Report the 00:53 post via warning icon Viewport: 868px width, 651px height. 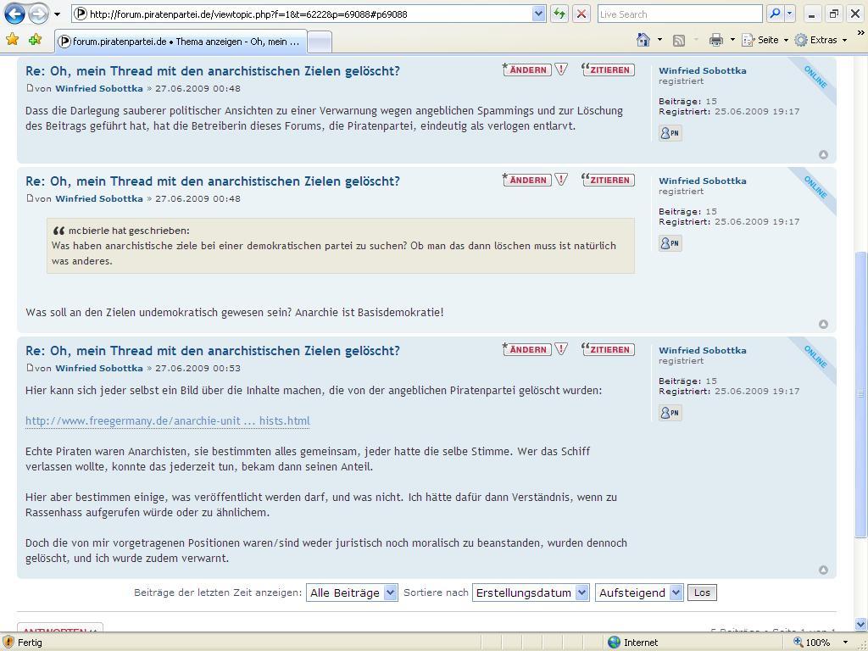pos(561,349)
